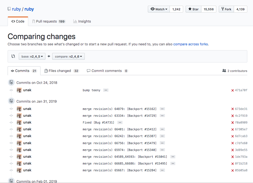253x183 pixels.
Task: Switch to the Pull requests tab
Action: (x=49, y=21)
